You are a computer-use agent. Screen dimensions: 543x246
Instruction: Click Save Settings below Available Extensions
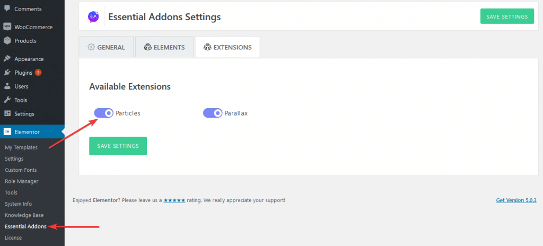click(118, 146)
